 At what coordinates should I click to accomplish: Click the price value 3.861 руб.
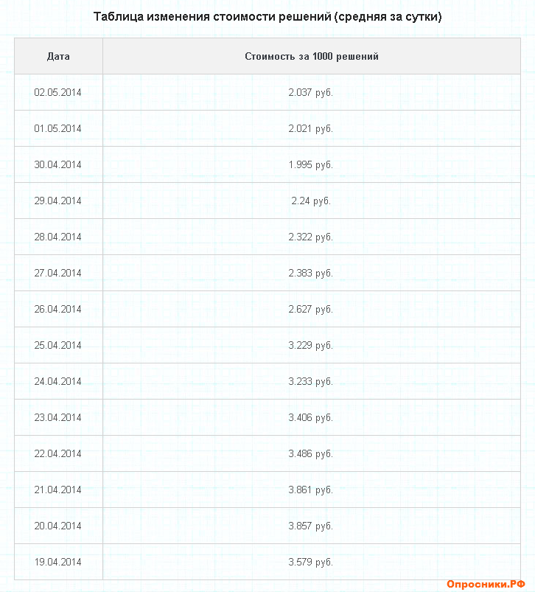(x=311, y=490)
